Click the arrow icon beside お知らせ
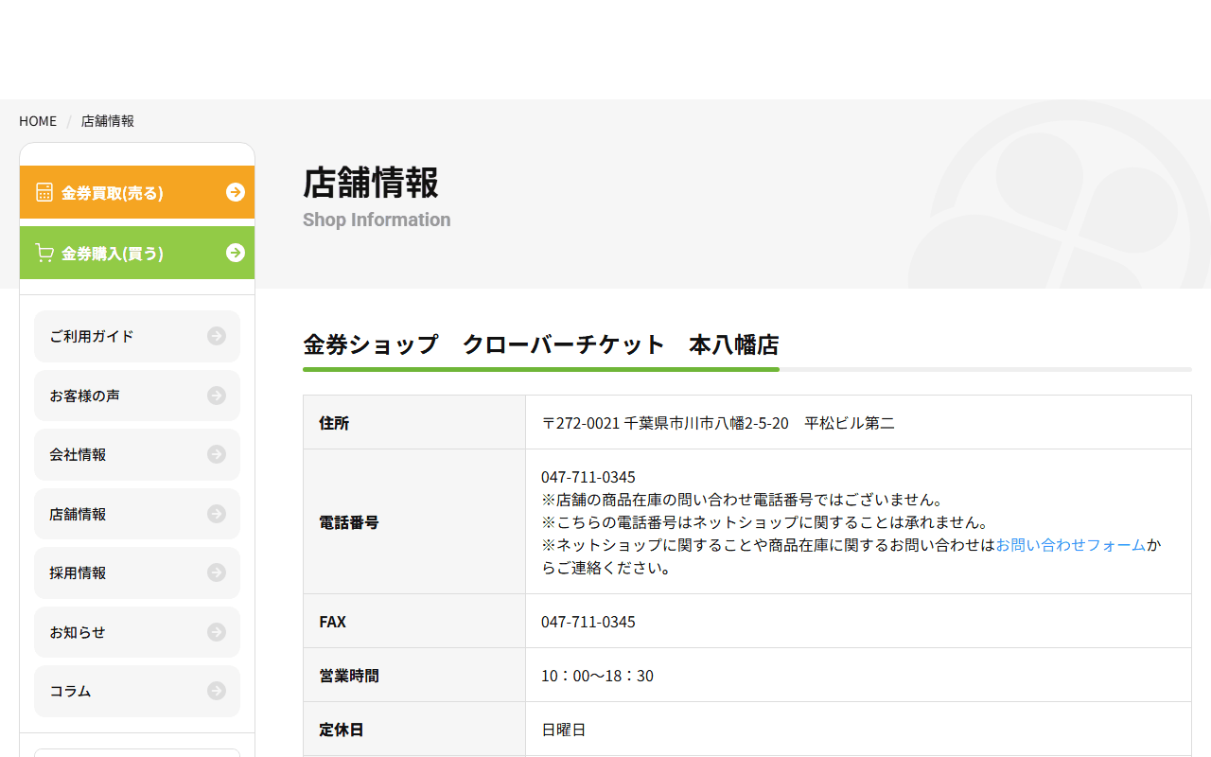This screenshot has width=1211, height=757. point(217,632)
